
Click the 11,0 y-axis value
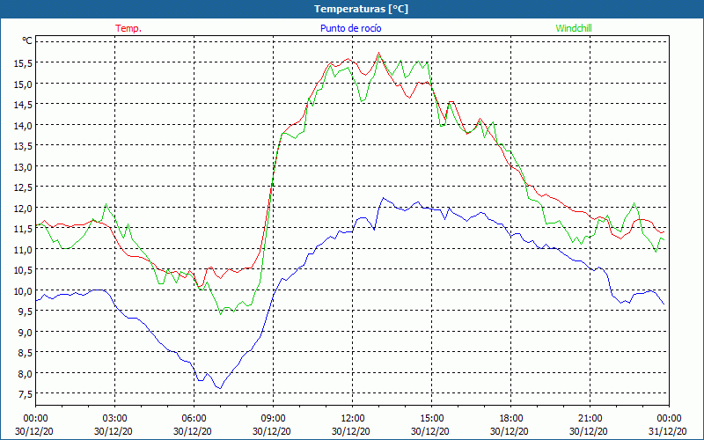click(x=24, y=250)
